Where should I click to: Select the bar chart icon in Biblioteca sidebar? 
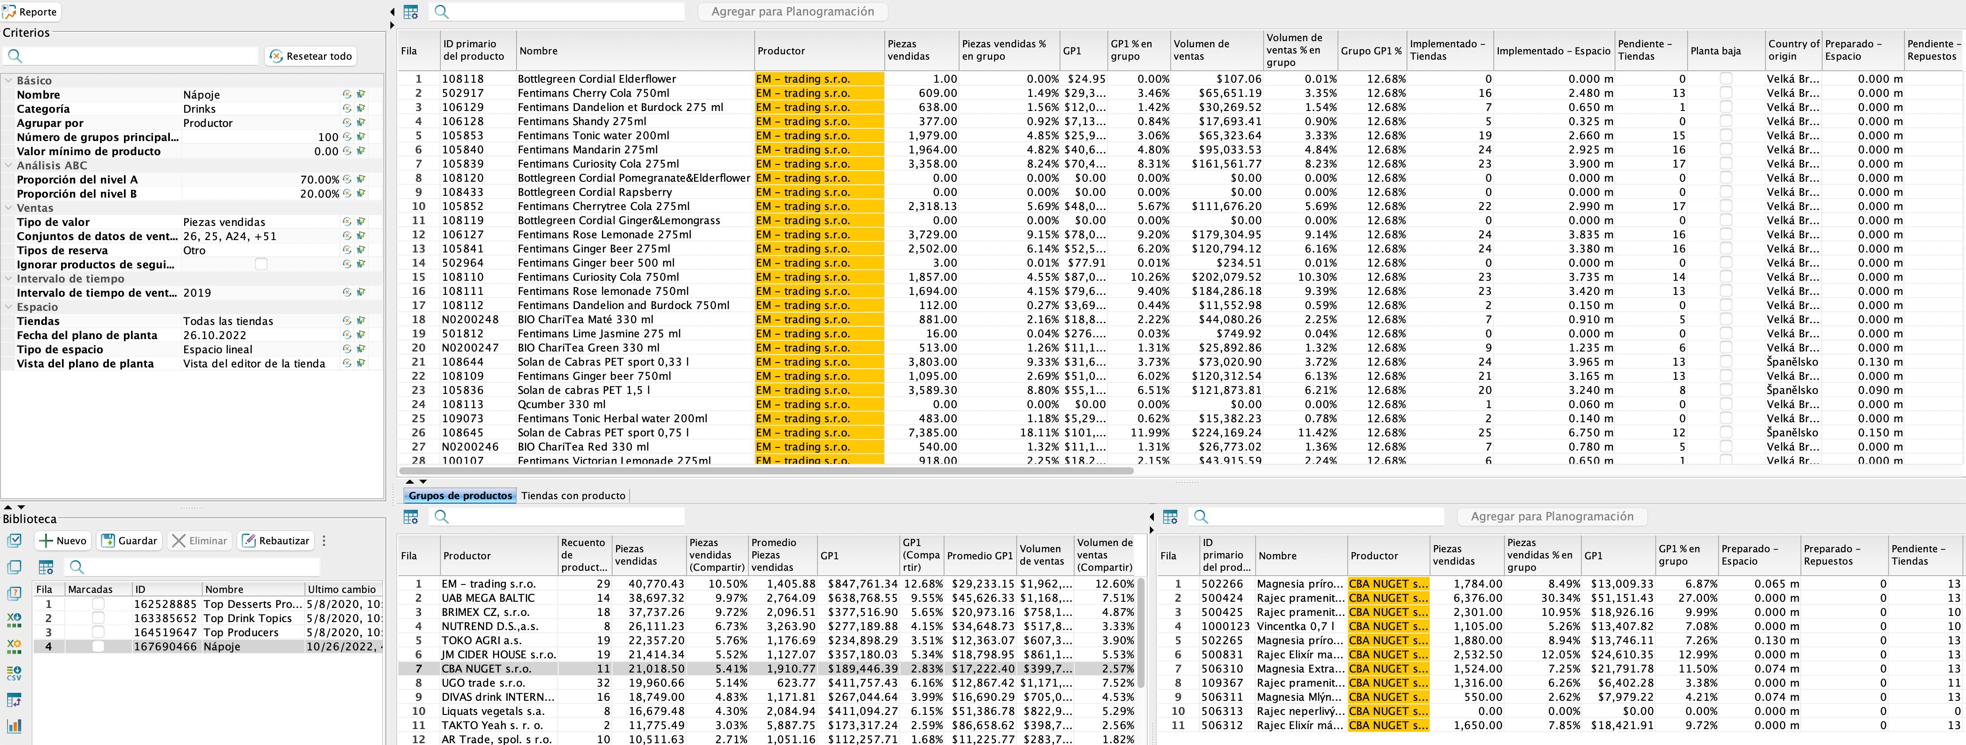click(14, 726)
